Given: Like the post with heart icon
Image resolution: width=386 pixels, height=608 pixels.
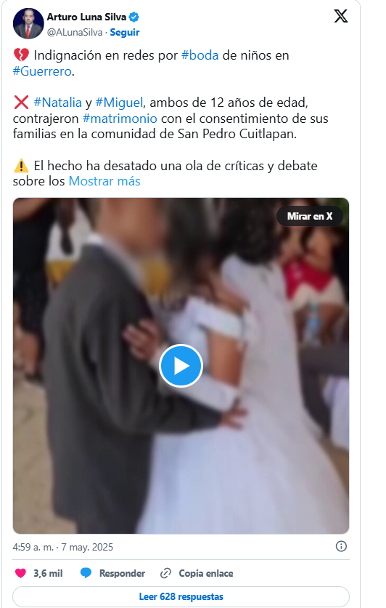Looking at the screenshot, I should 20,573.
